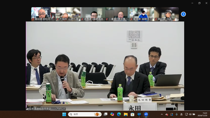The image size is (210, 118).
Task: Minimize the Zoom window
Action: pyautogui.click(x=192, y=3)
